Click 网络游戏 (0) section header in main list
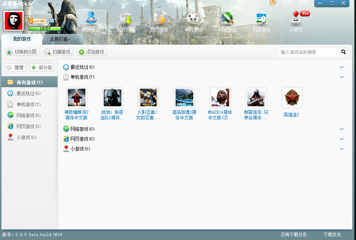Viewport: 356px width, 240px height. [x=79, y=129]
